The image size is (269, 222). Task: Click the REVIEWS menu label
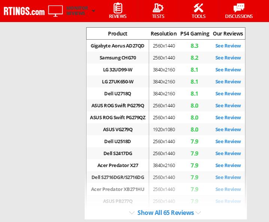tap(118, 16)
